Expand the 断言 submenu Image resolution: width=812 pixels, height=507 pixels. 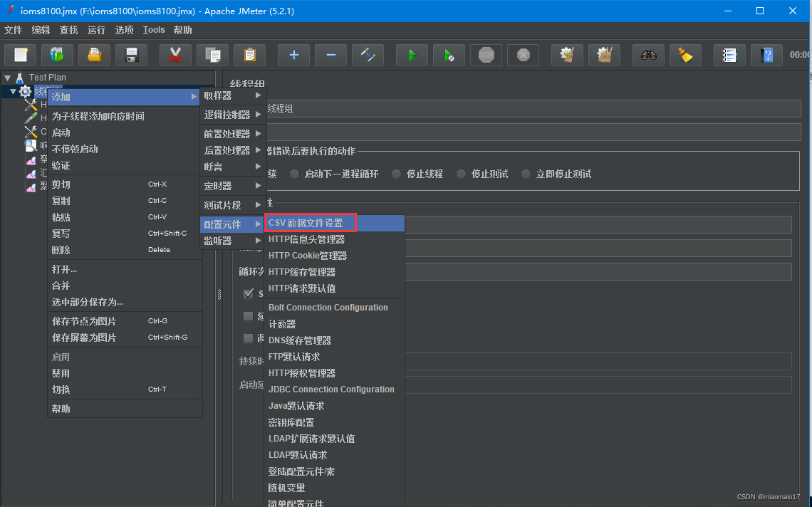(233, 167)
